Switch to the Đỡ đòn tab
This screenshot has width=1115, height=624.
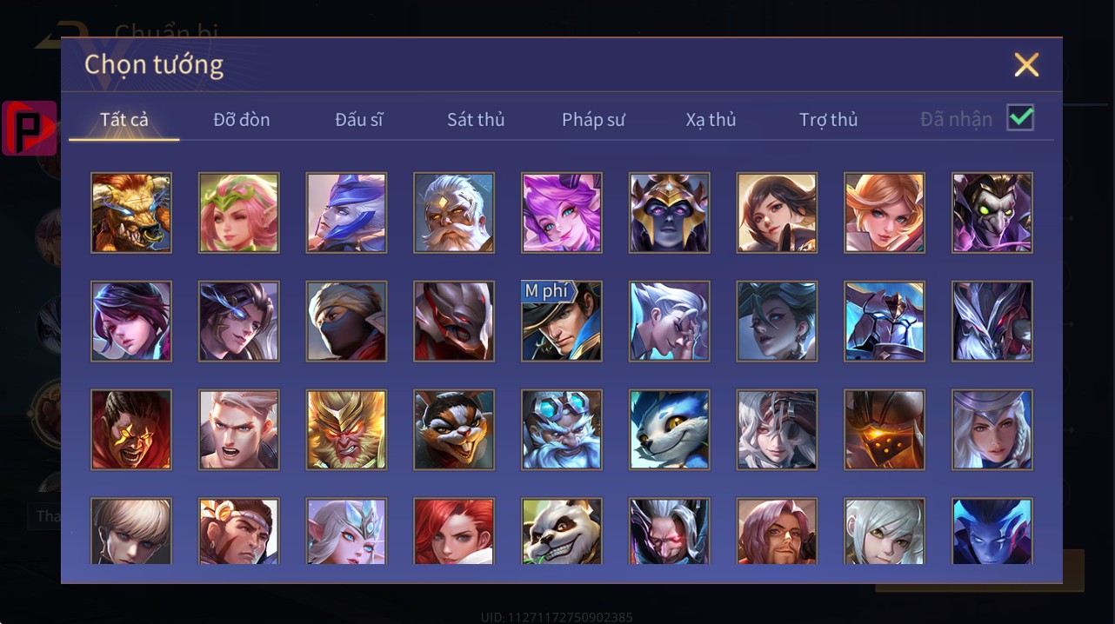click(242, 120)
